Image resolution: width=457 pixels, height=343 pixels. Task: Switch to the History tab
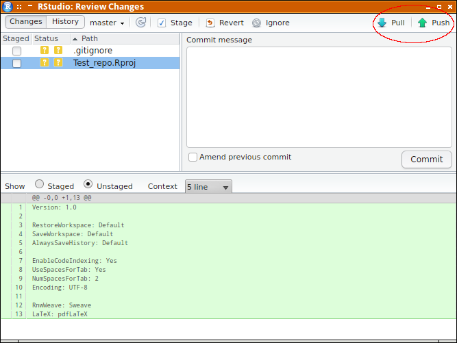click(65, 21)
